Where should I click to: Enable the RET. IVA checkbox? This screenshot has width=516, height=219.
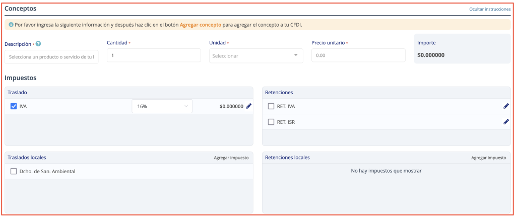(271, 106)
